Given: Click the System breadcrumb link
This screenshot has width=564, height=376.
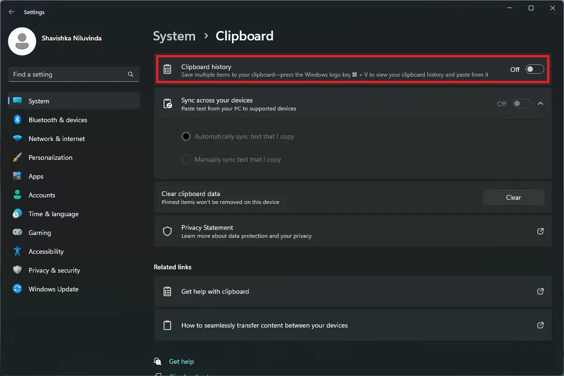Looking at the screenshot, I should [x=174, y=36].
